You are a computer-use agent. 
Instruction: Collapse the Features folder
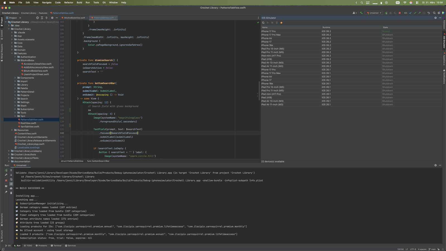click(12, 54)
